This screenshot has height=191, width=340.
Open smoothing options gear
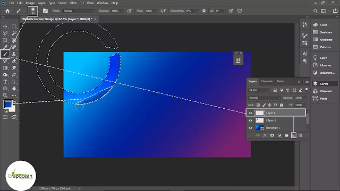coord(204,11)
